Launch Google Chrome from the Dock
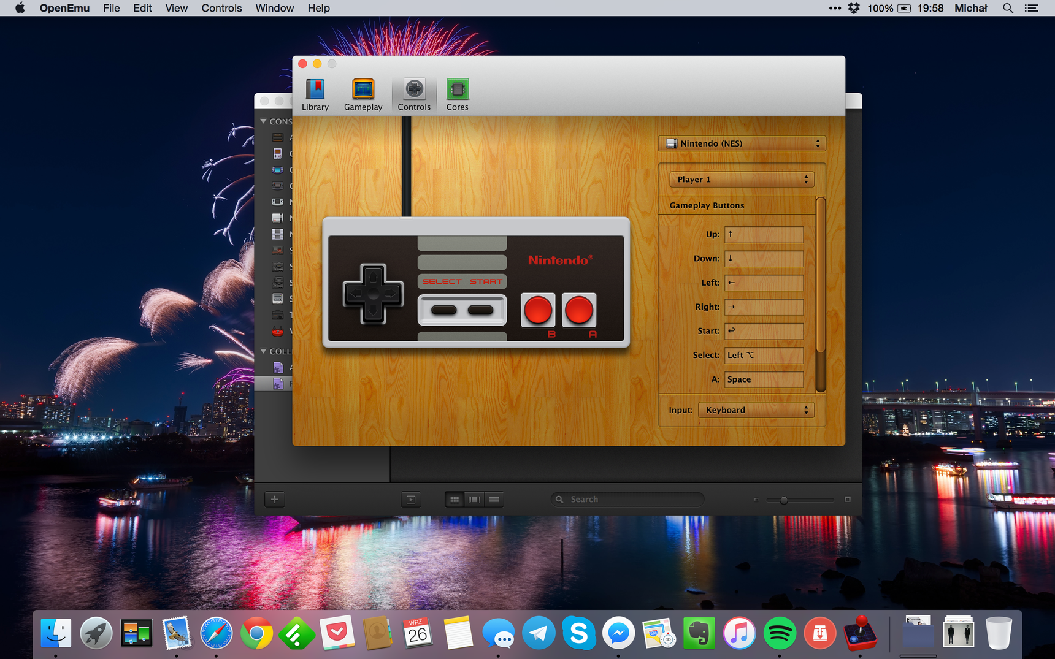 [256, 633]
